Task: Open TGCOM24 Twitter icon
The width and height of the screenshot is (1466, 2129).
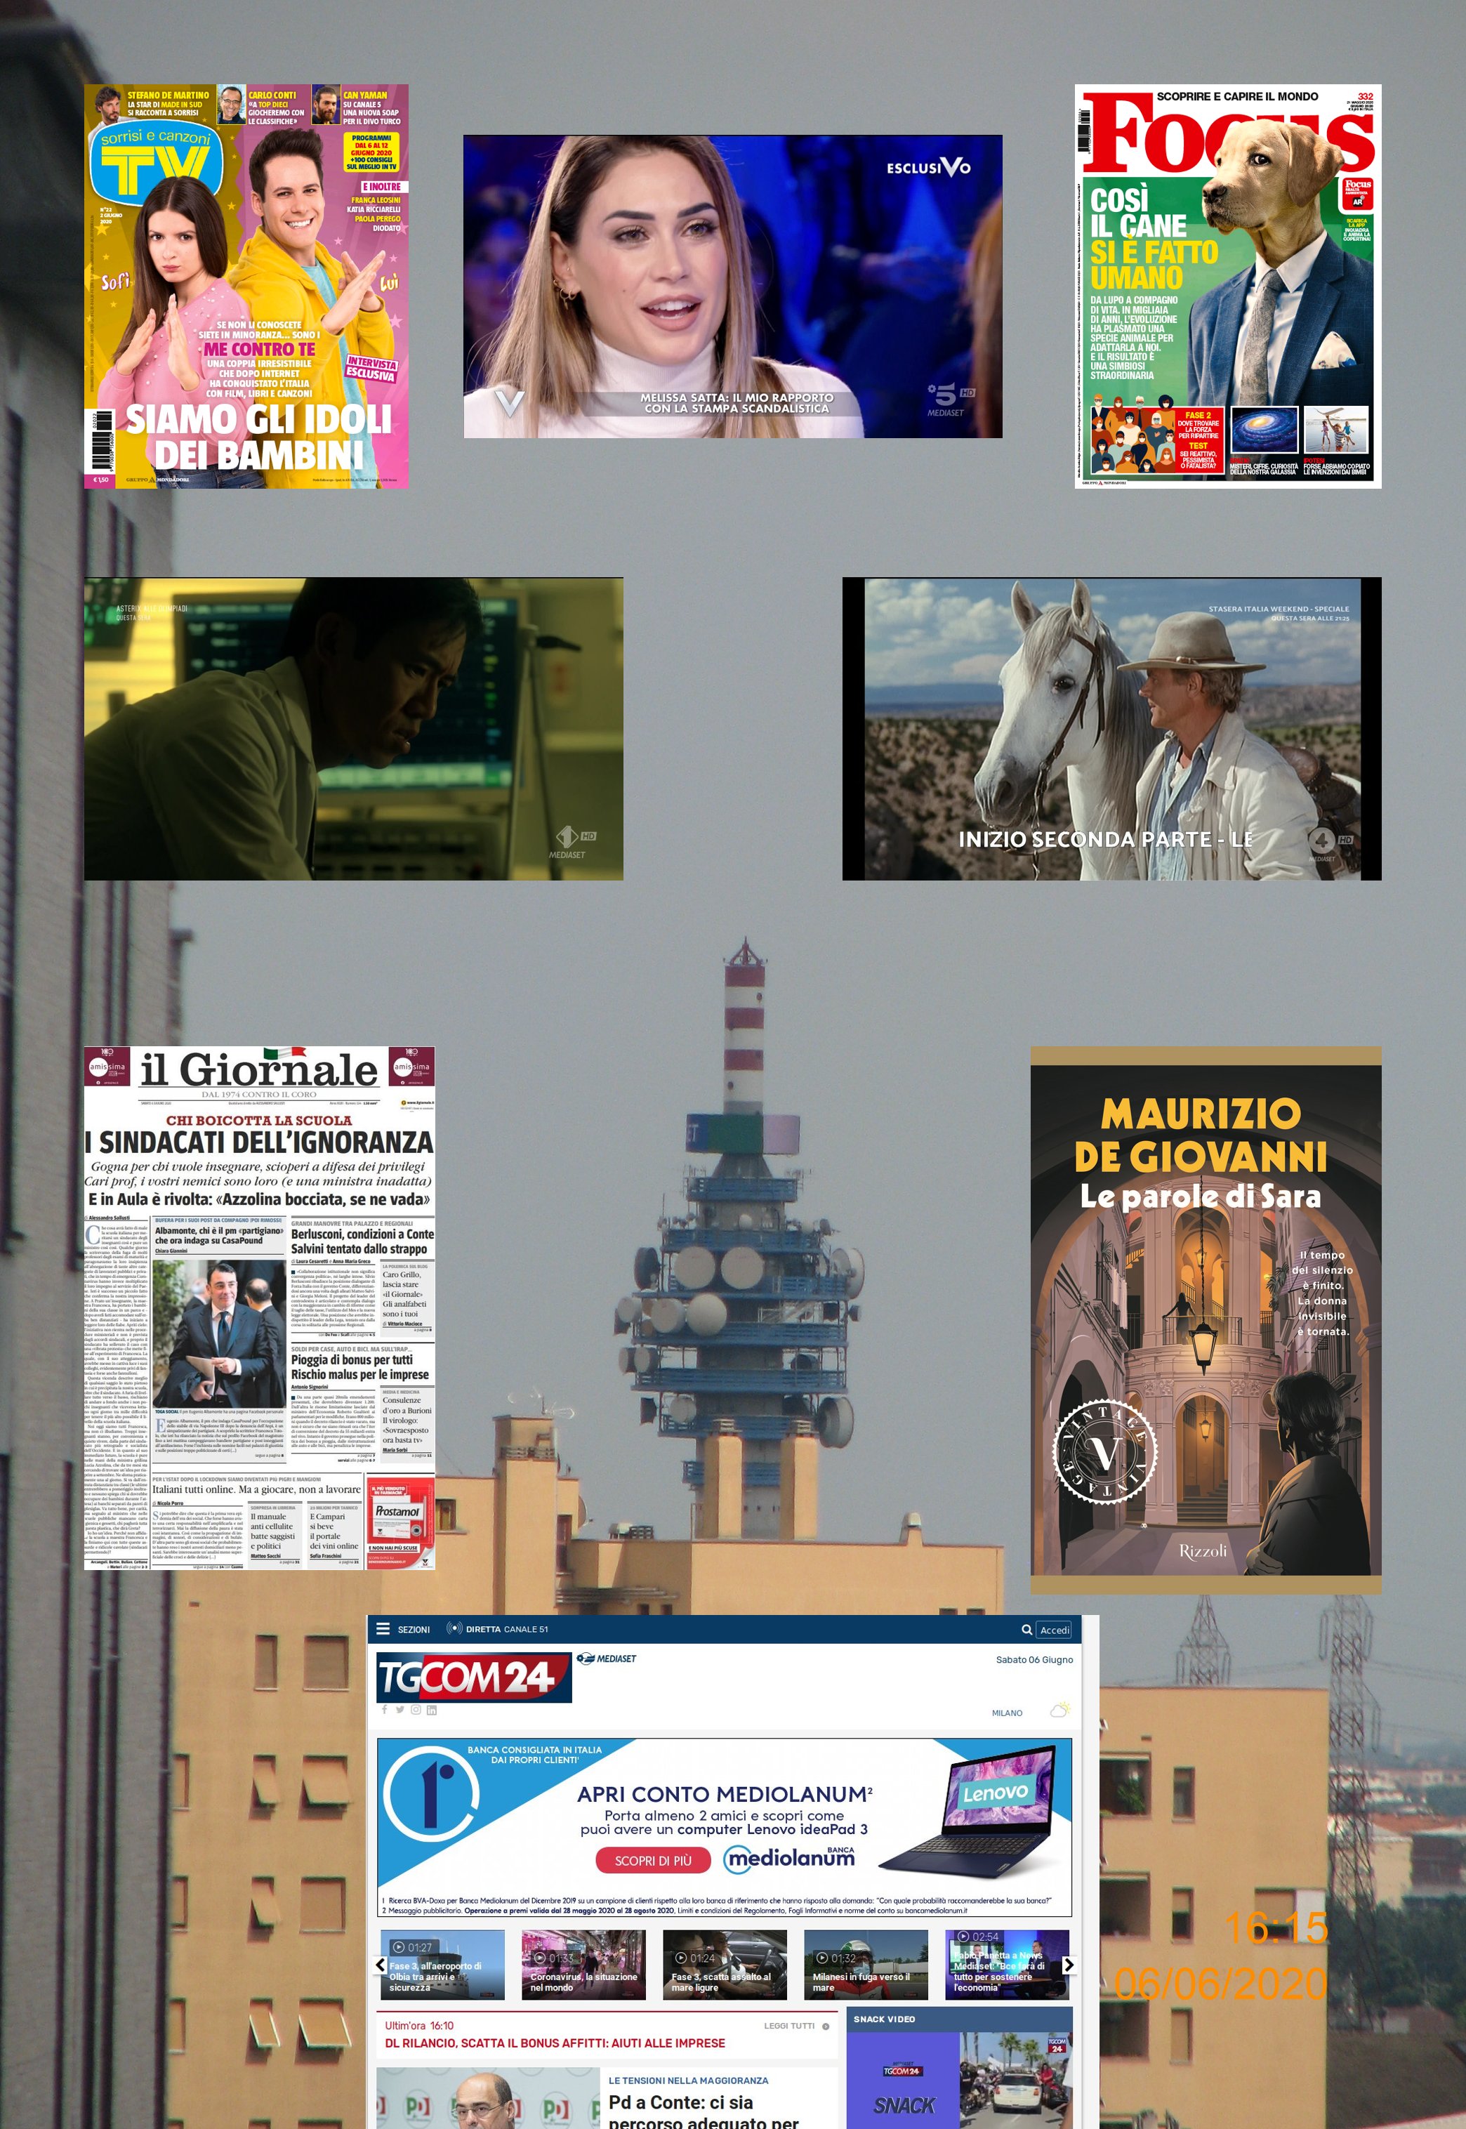Action: click(399, 1709)
